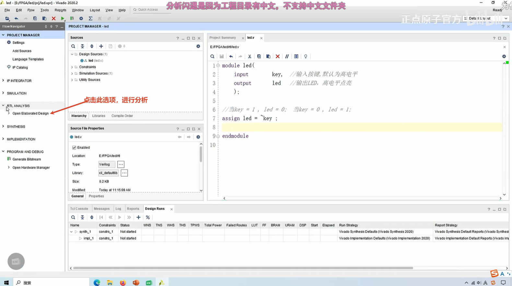Collapse the Design Sources tree node
Screen dimensions: 512x286
72,54
